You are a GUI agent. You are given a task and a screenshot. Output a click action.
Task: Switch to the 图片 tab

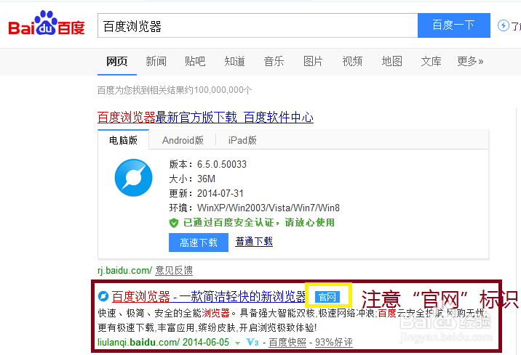pos(313,61)
